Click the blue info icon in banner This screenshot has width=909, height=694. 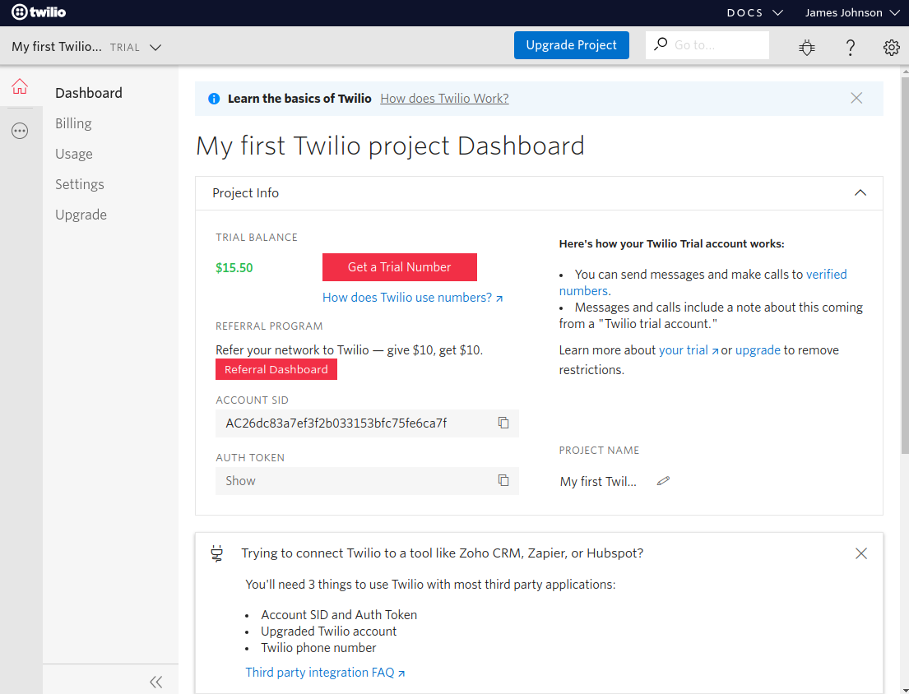[214, 99]
